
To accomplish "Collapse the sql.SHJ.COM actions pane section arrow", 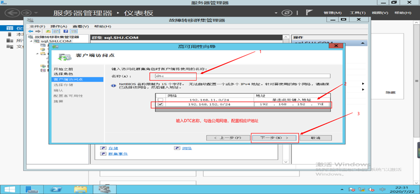I will [363, 43].
